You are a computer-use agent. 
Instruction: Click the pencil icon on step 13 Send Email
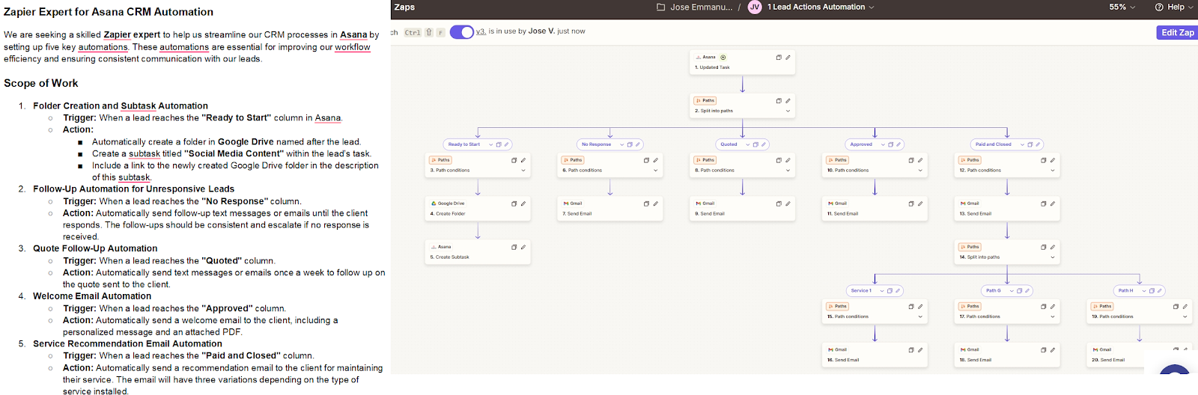click(1053, 203)
